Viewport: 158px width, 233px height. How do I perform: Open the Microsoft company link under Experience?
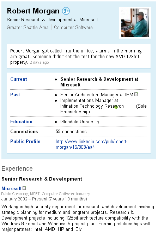[12, 188]
